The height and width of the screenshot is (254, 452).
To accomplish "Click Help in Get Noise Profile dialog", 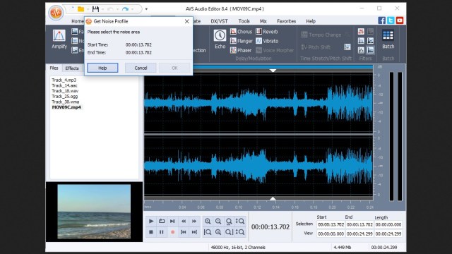I will pyautogui.click(x=102, y=68).
